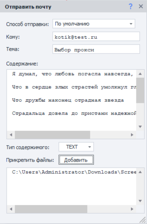Open help via the question mark icon
The width and height of the screenshot is (147, 224).
[131, 7]
